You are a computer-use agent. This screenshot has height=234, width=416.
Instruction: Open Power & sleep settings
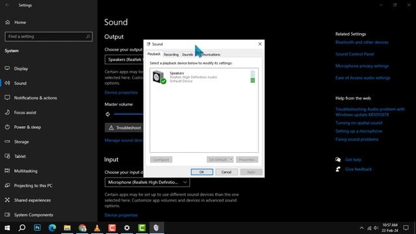[x=27, y=127]
